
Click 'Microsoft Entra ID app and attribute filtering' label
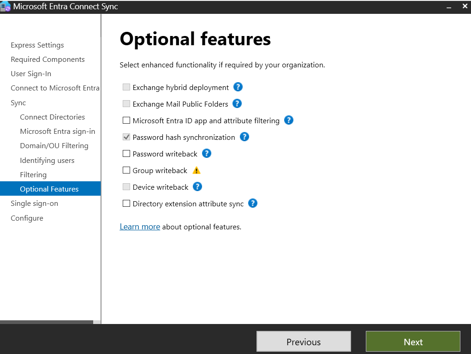click(206, 121)
